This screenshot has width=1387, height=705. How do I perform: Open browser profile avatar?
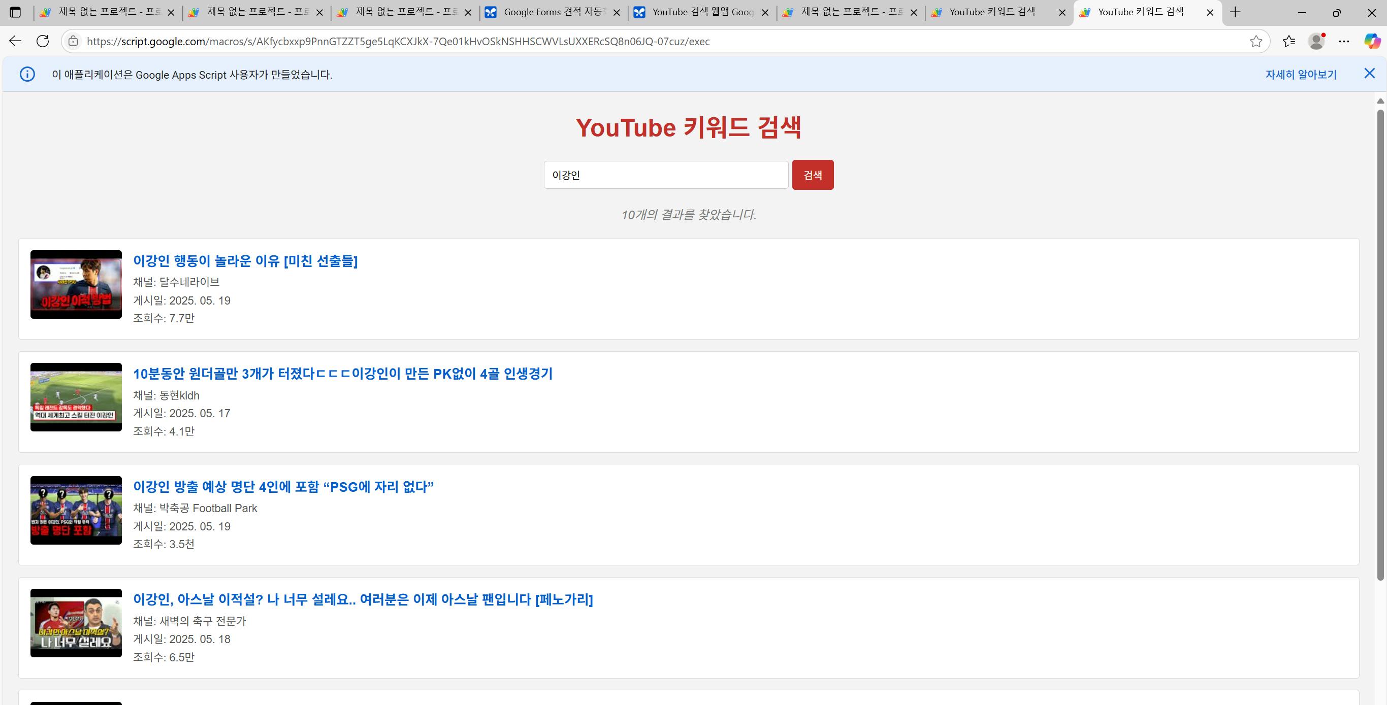click(1316, 41)
